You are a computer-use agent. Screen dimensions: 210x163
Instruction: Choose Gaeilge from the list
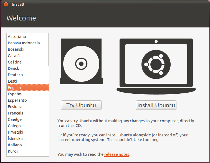click(x=27, y=119)
